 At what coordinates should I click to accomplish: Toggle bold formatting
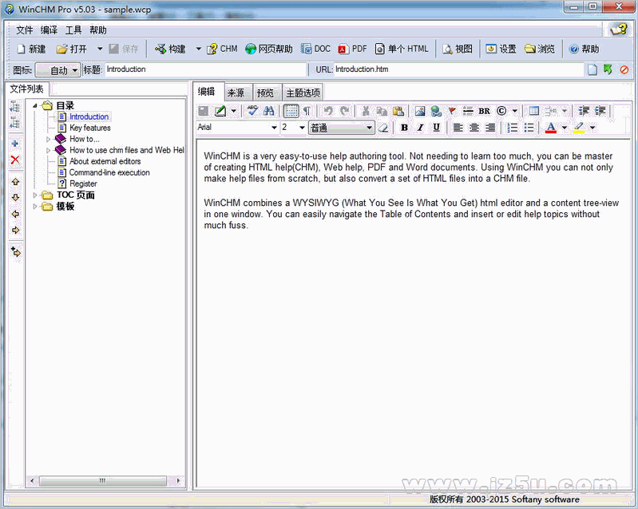coord(404,128)
